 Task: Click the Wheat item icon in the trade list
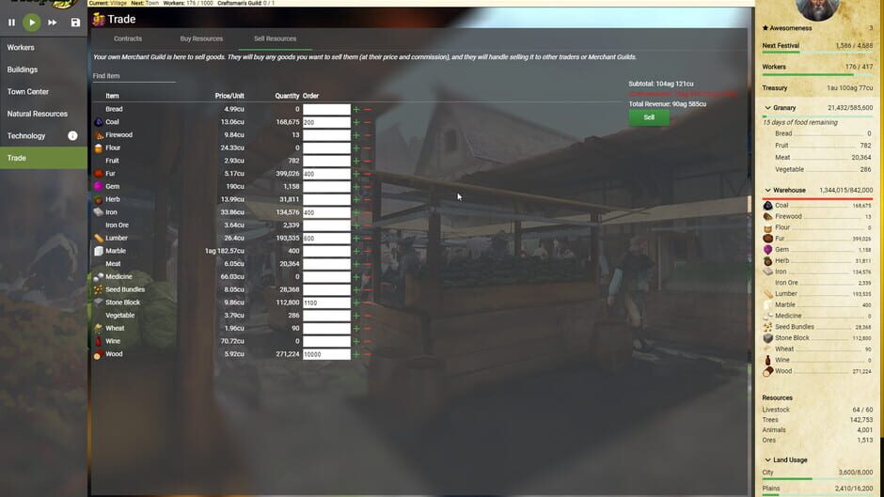point(99,328)
